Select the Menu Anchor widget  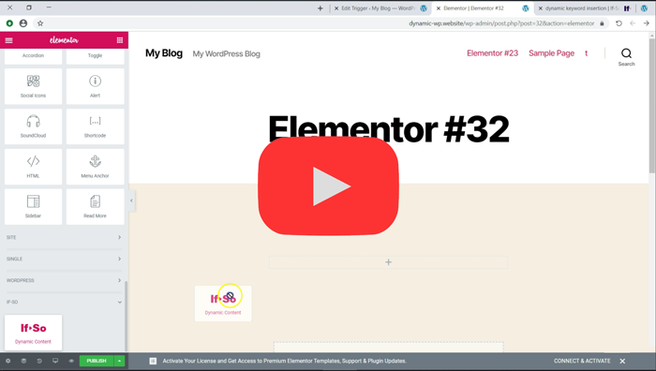click(95, 167)
